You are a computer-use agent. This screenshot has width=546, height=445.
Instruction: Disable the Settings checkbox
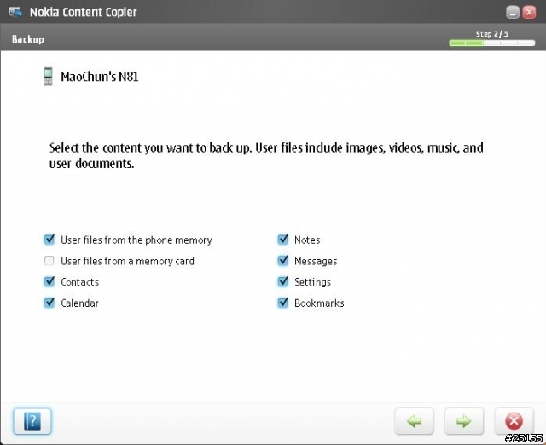tap(282, 281)
